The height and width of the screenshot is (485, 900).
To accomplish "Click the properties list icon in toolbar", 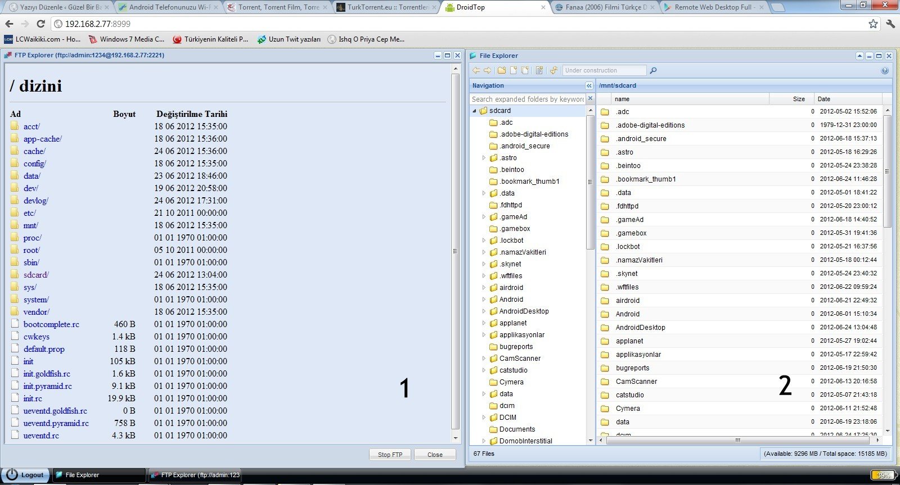I will point(539,70).
